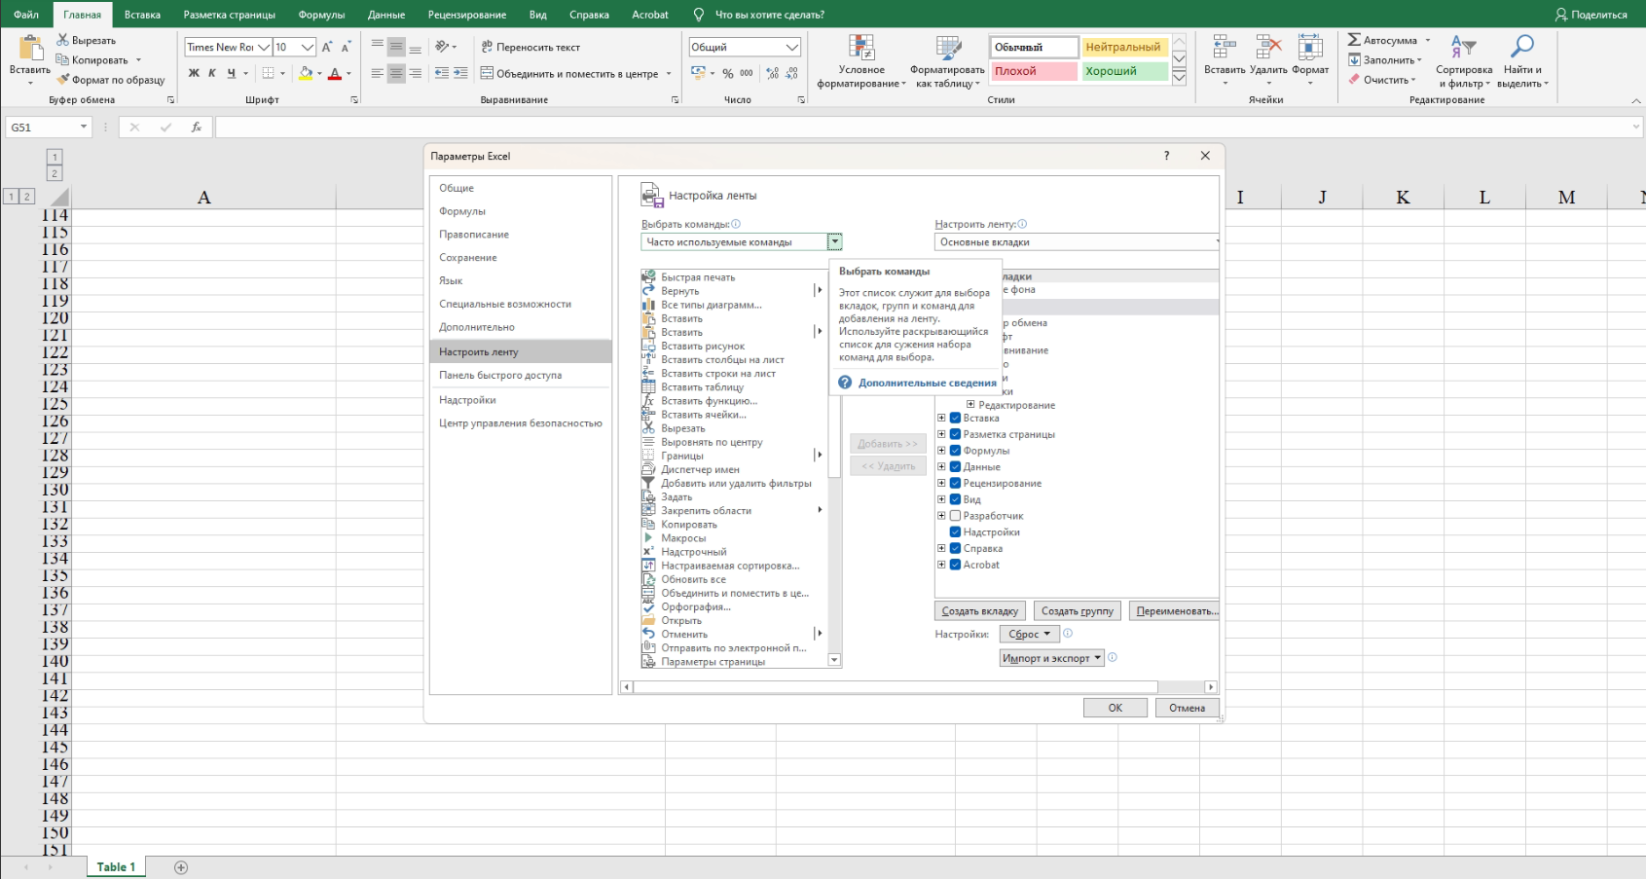This screenshot has width=1646, height=879.
Task: Click Find and Select (Найти и выделить) magnifier
Action: (x=1522, y=47)
